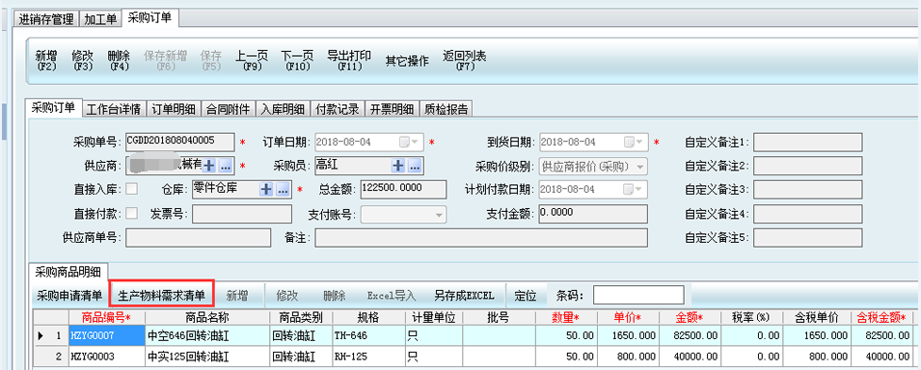
Task: Click 删除 (F4) in the toolbar
Action: [x=119, y=61]
